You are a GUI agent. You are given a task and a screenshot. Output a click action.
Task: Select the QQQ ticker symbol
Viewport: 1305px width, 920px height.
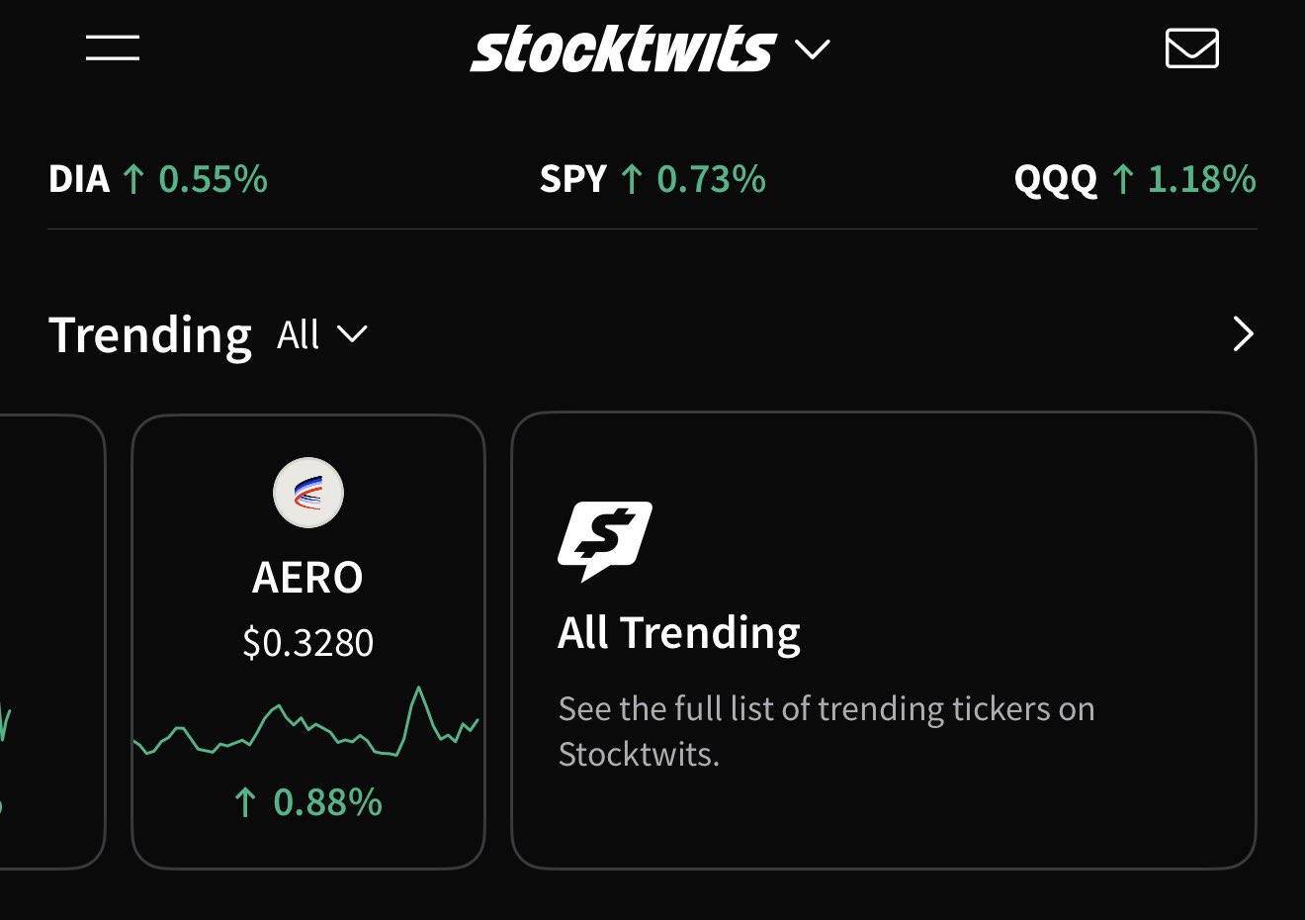[x=1055, y=180]
